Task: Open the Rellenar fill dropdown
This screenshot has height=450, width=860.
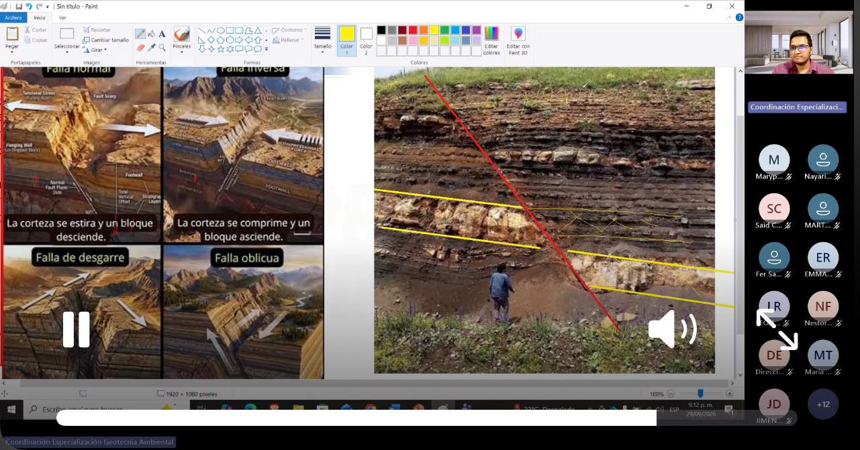Action: [287, 40]
